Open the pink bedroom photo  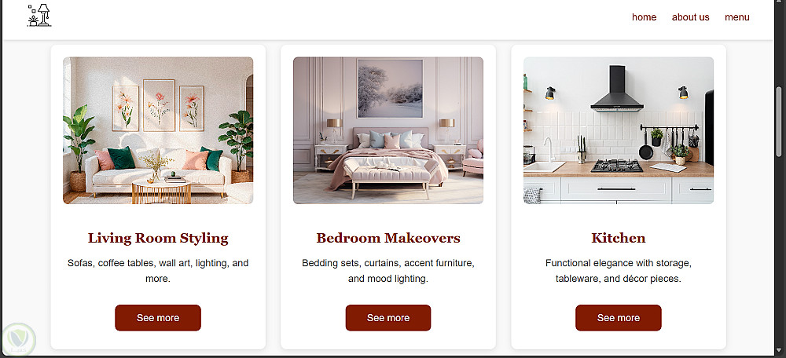388,130
